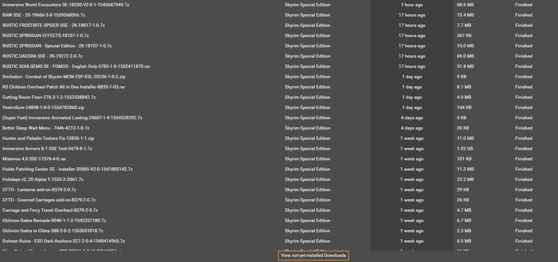Click the 31.8 MB size value
Viewport: 558px width, 262px height.
pyautogui.click(x=465, y=66)
